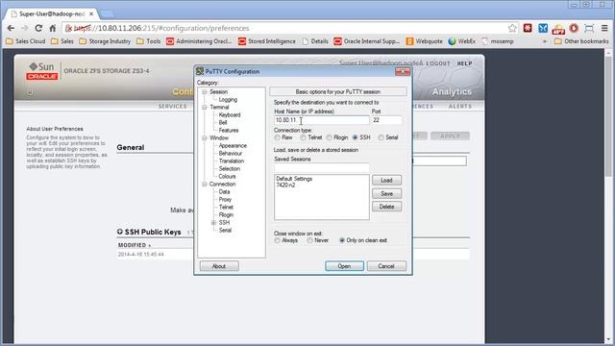Select Raw connection type

click(278, 137)
